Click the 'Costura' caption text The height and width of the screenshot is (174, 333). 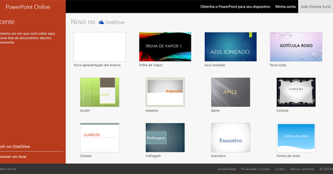tap(282, 110)
